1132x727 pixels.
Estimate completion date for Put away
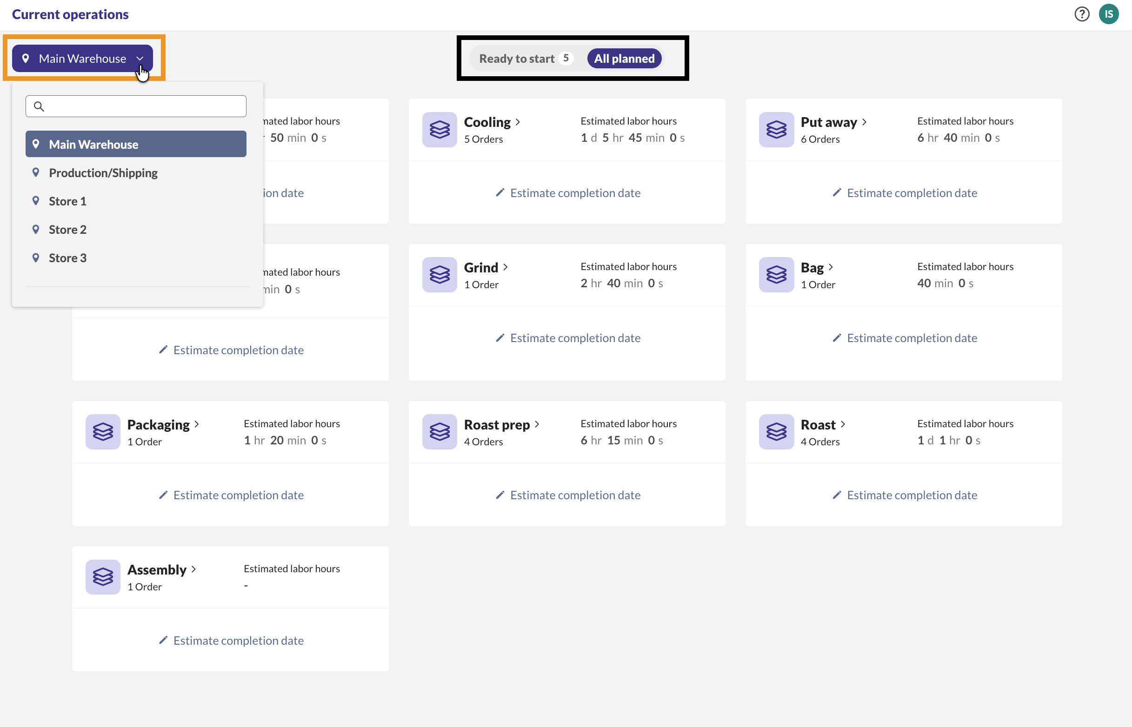pos(904,192)
